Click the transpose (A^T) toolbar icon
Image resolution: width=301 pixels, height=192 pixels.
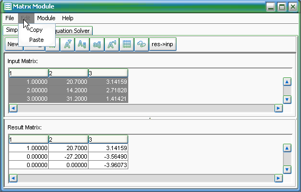point(67,45)
